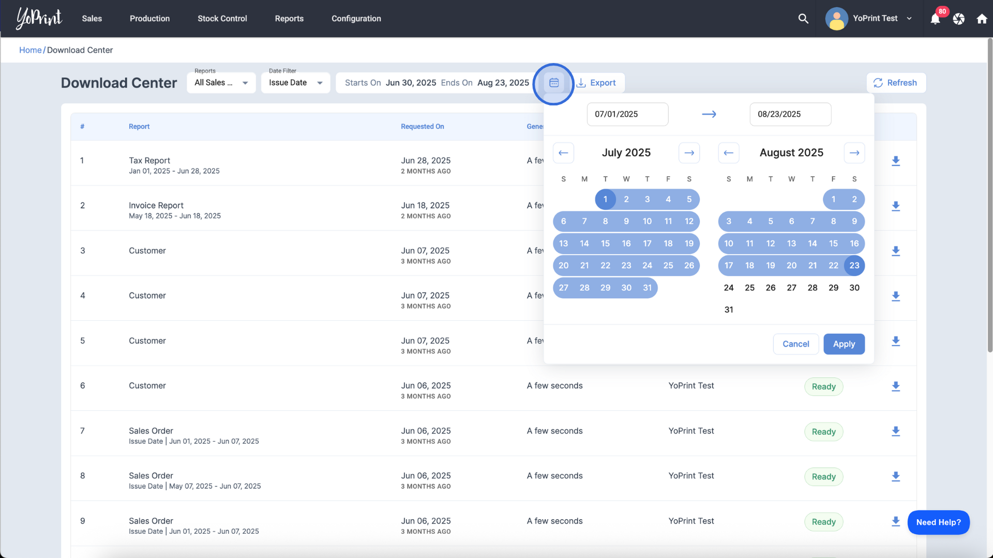Download row 3 Customer report
Viewport: 993px width, 558px height.
tap(896, 251)
